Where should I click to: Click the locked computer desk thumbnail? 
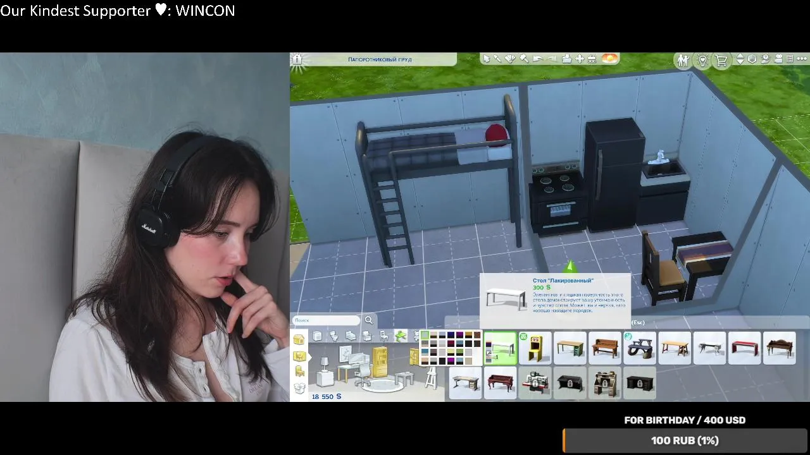(535, 384)
